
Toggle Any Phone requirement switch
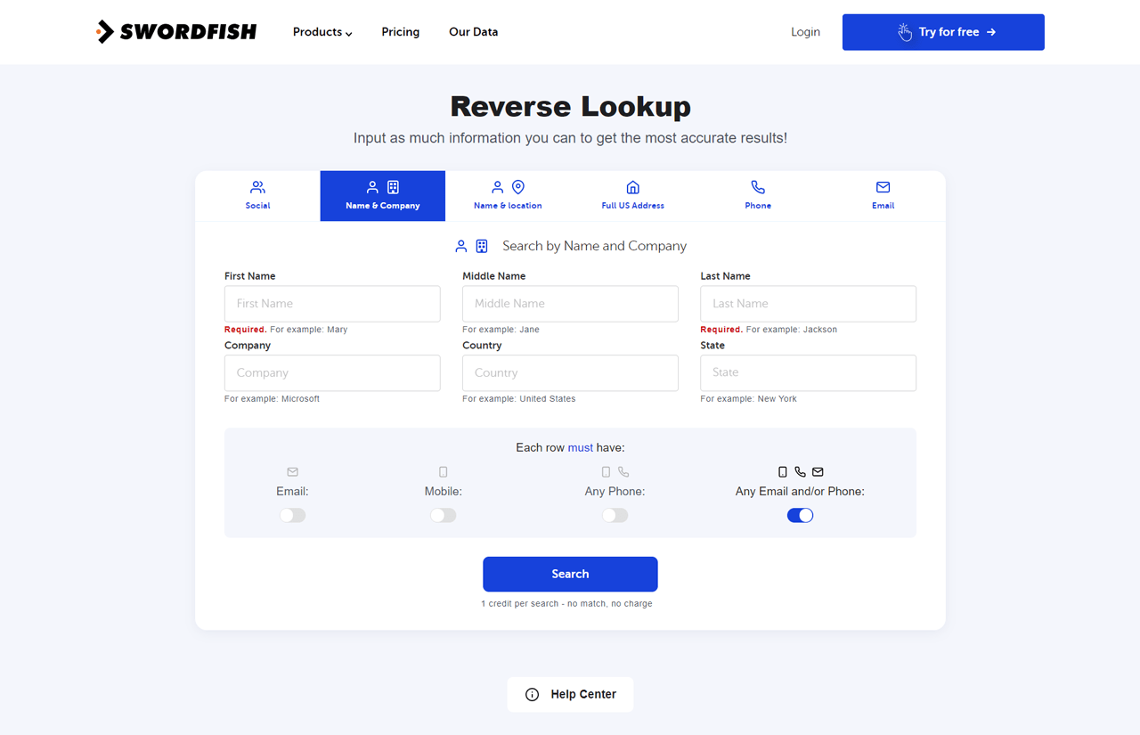615,515
